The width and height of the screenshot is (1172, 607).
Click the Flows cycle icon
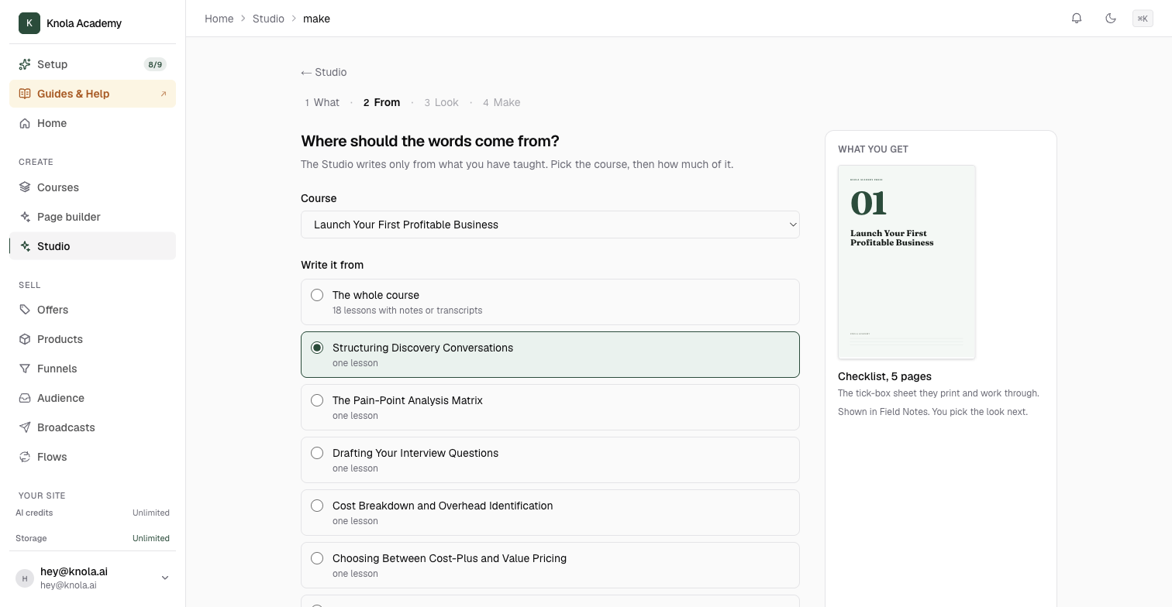point(25,457)
